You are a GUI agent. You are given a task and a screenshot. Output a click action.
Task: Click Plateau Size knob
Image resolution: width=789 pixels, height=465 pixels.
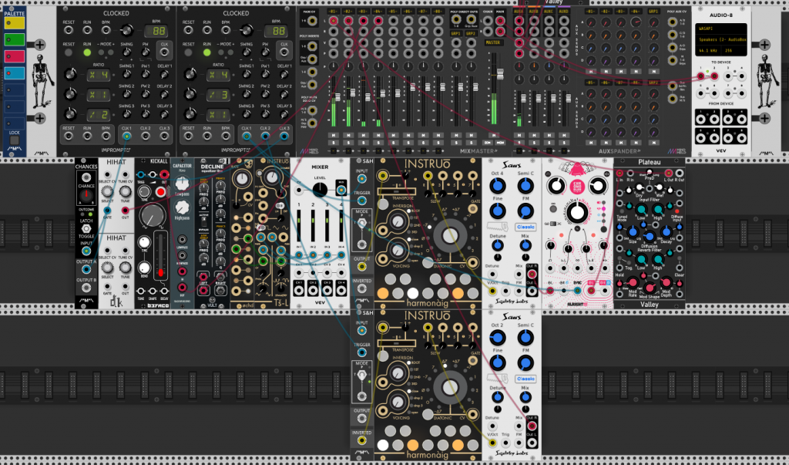coord(633,233)
